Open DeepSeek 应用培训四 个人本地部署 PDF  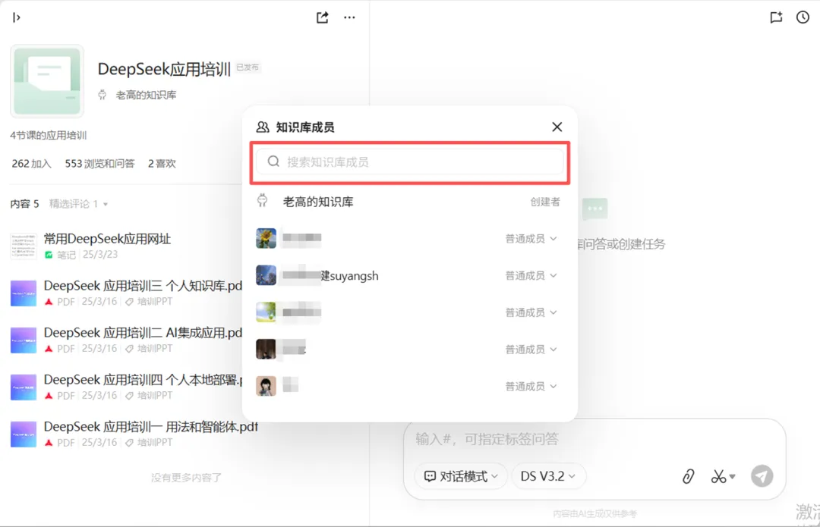click(143, 380)
